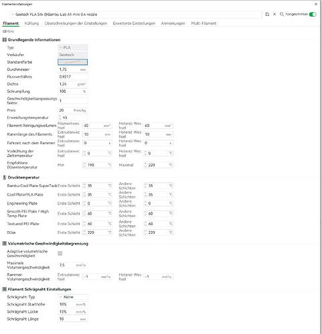Screen dimensions: 322x334
Task: Open the Wiki book icon link
Action: (4, 31)
